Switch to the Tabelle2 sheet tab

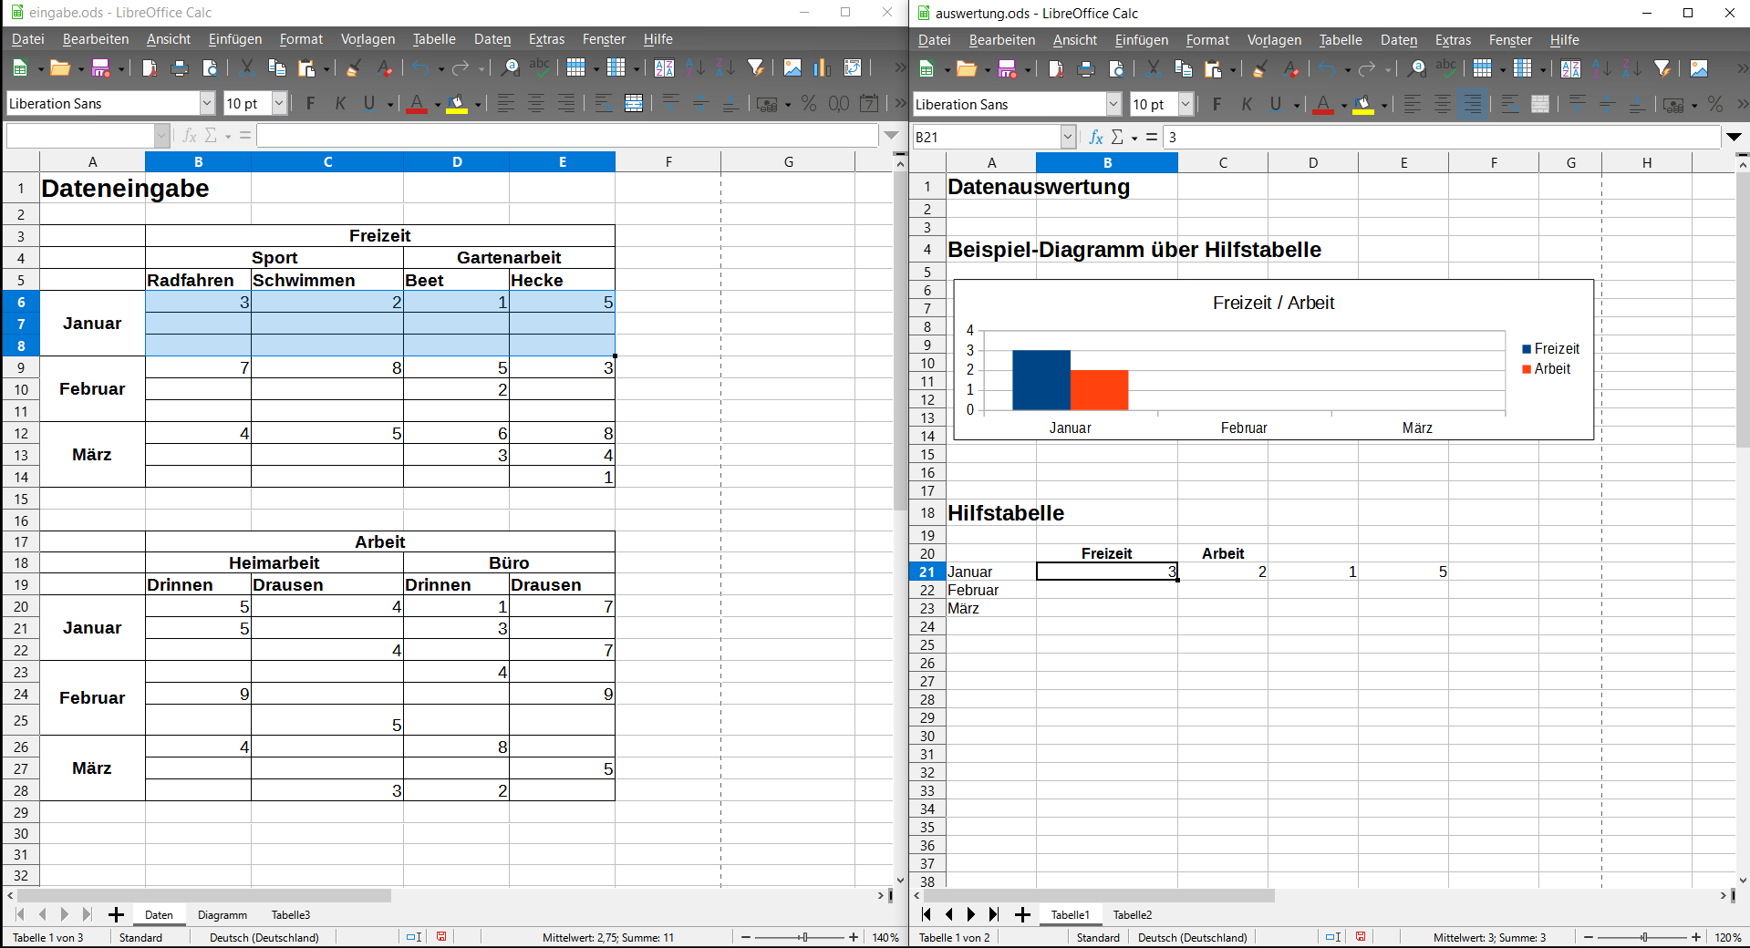[1132, 914]
